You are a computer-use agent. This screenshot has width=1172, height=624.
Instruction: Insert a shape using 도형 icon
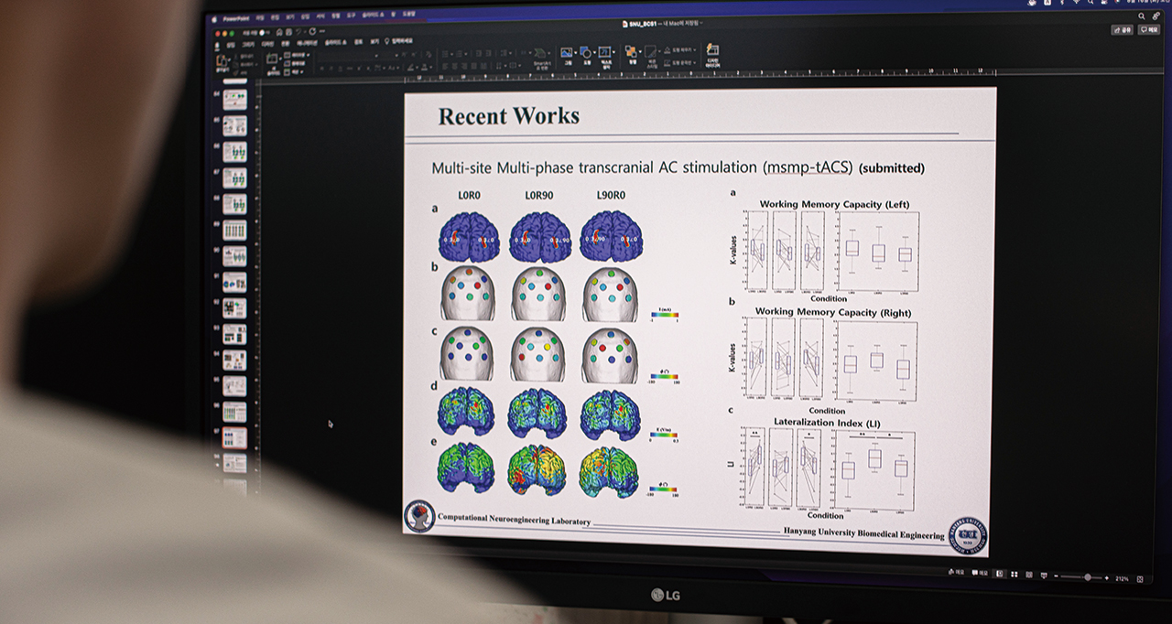click(x=586, y=52)
